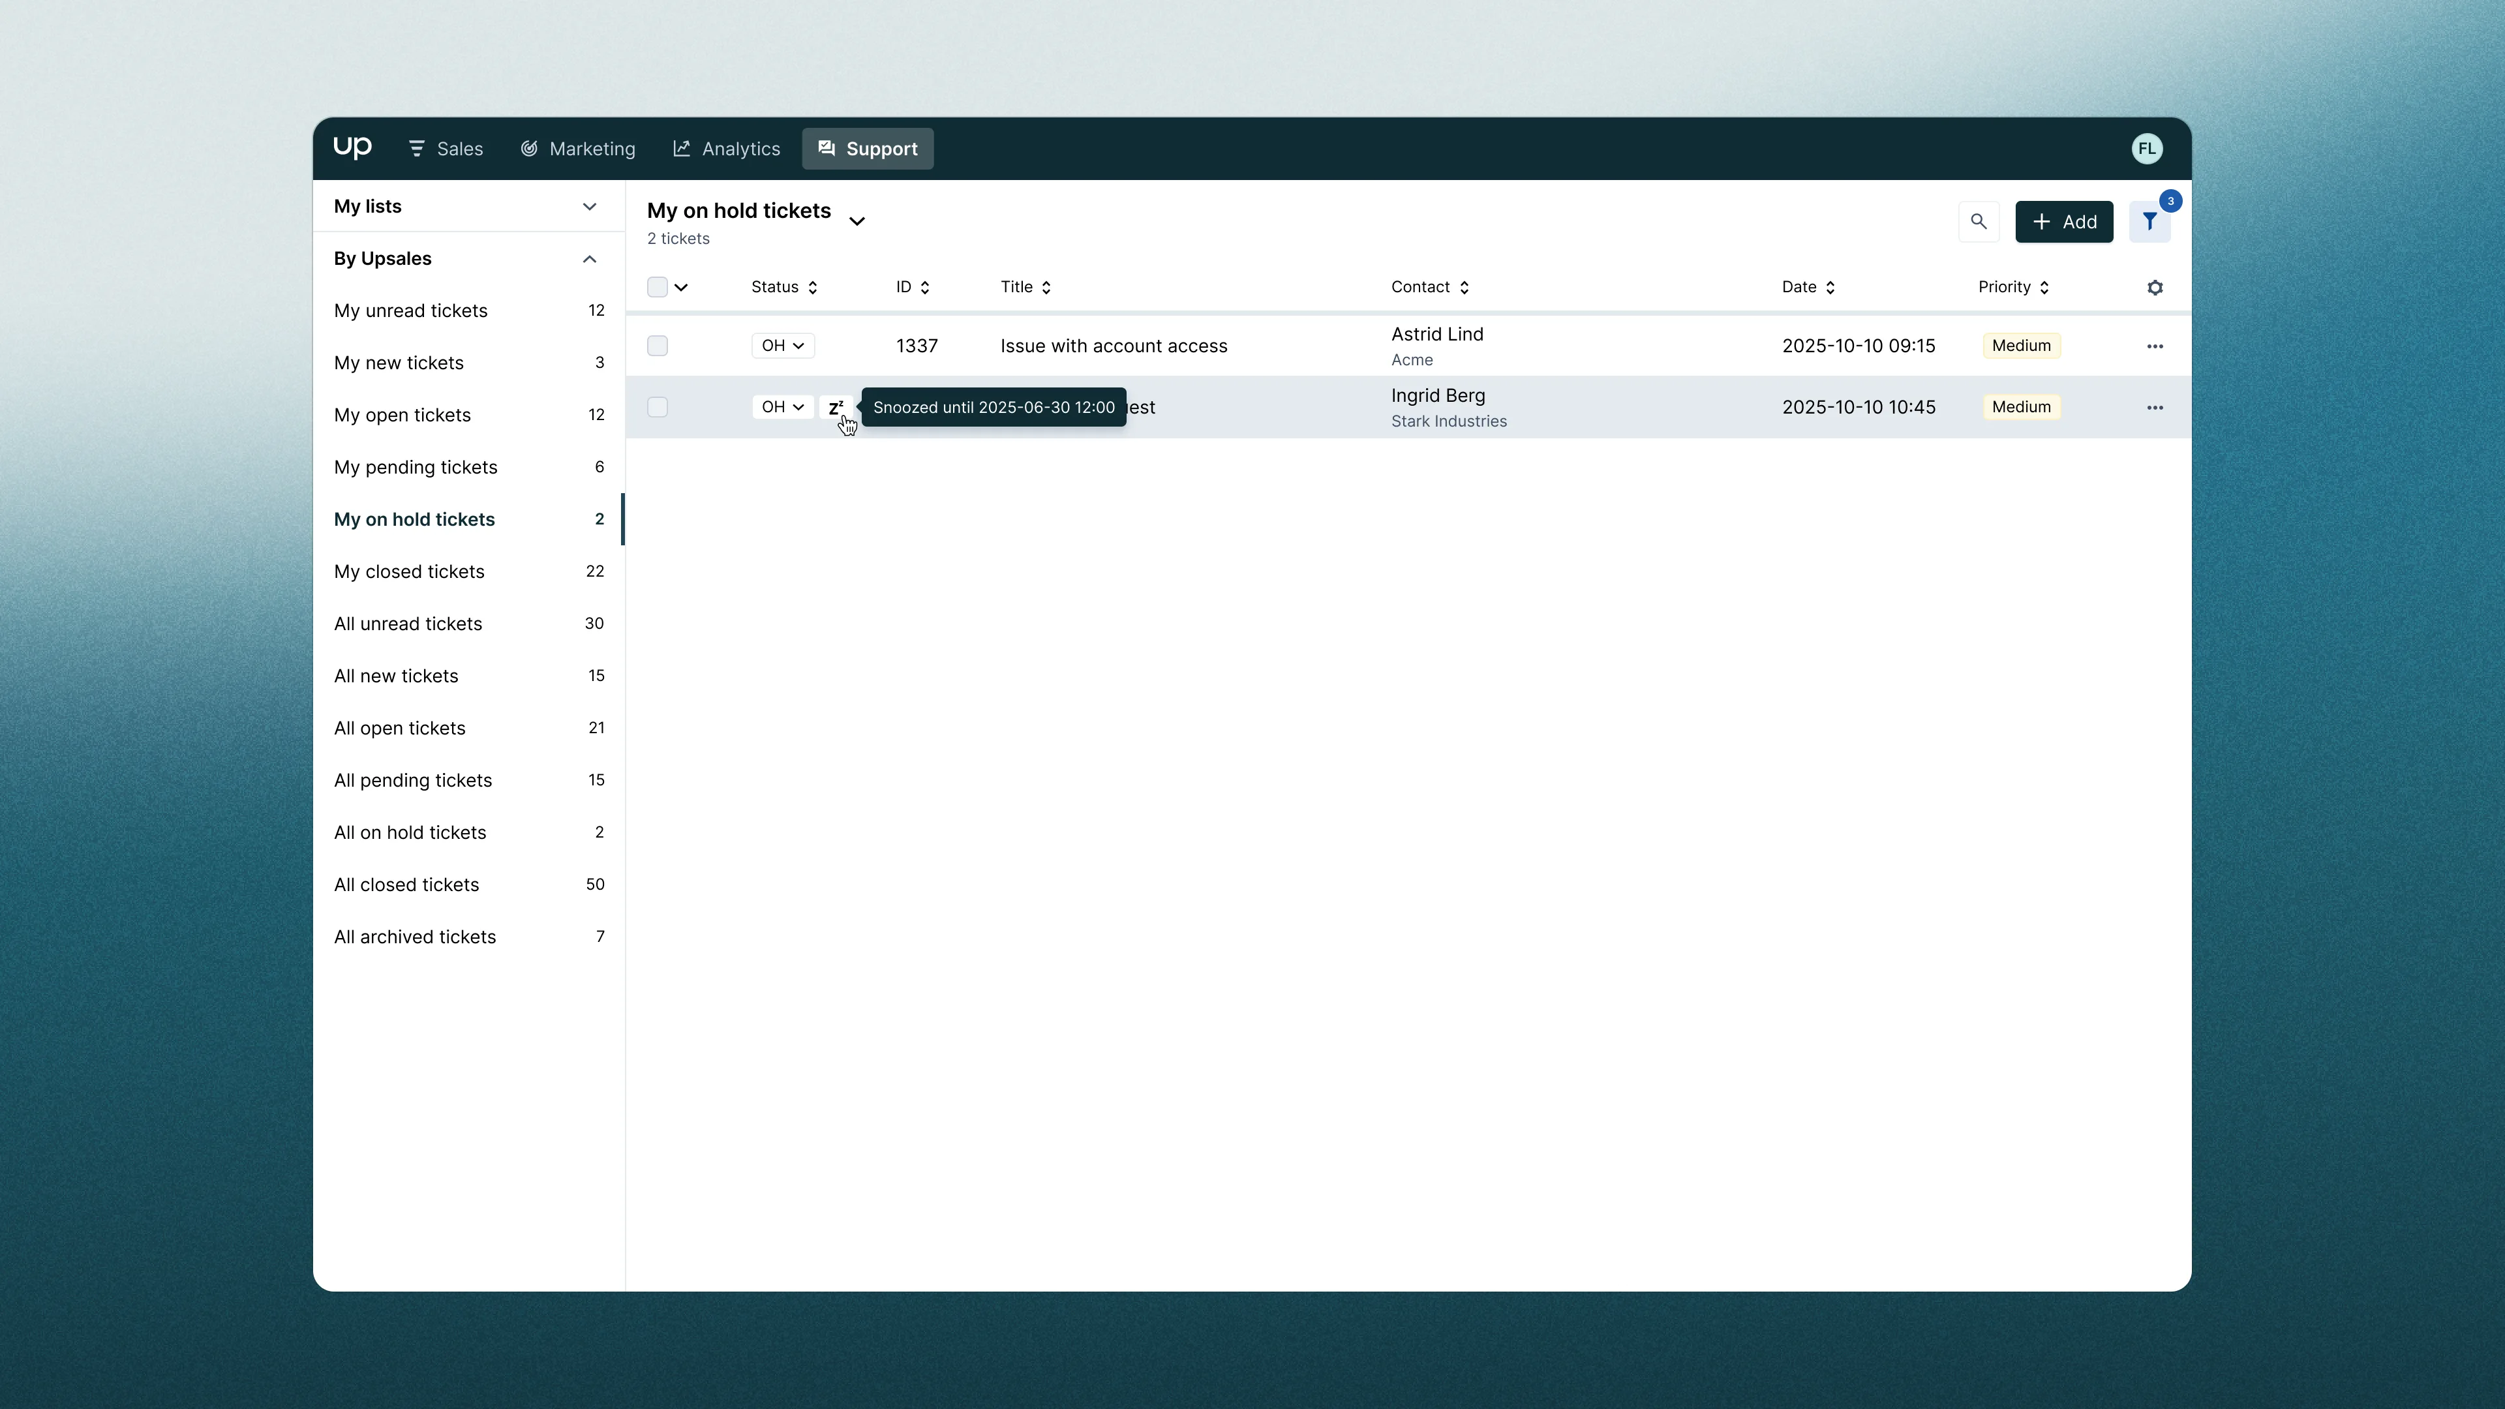The width and height of the screenshot is (2505, 1409).
Task: Open OH status dropdown for Ingrid Berg ticket
Action: point(782,406)
